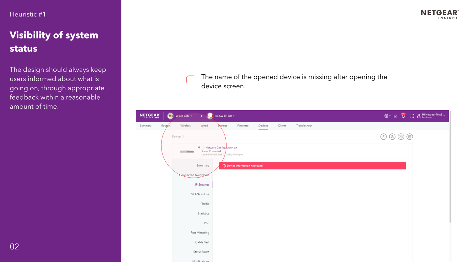Click the delete device trash icon
466x262 pixels.
pos(410,136)
